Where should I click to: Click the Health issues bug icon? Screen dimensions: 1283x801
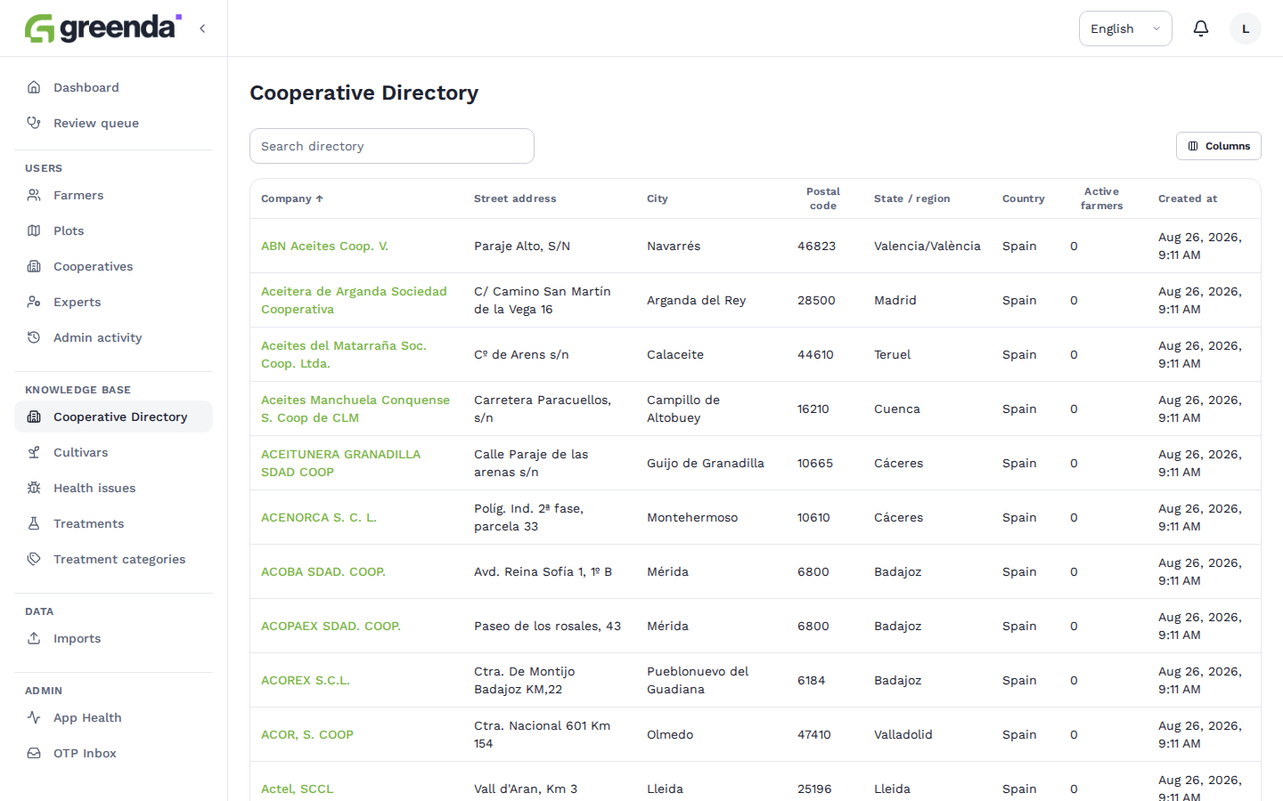coord(34,488)
